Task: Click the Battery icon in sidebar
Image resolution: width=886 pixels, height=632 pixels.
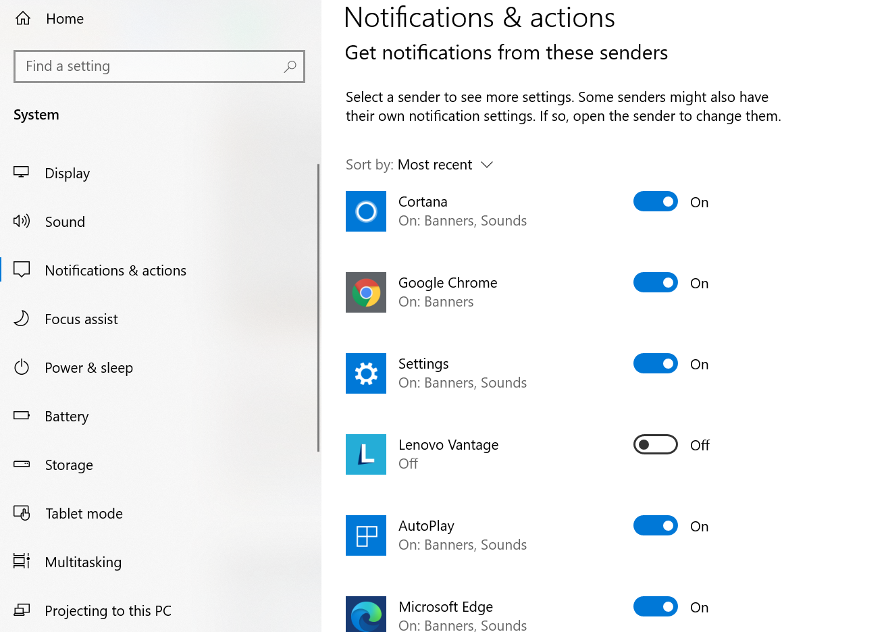Action: [x=22, y=415]
